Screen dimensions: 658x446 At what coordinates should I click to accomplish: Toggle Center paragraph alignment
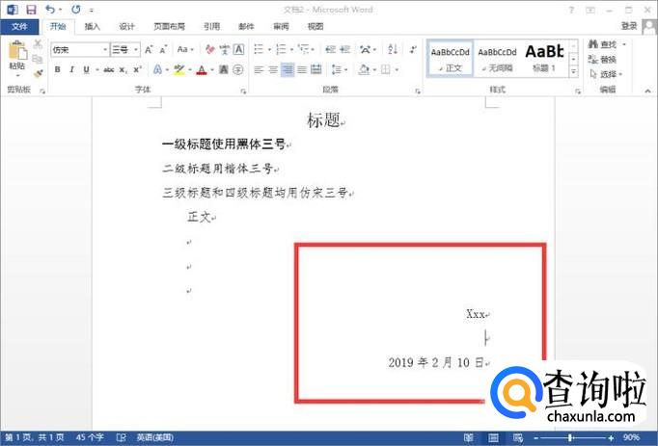[273, 69]
